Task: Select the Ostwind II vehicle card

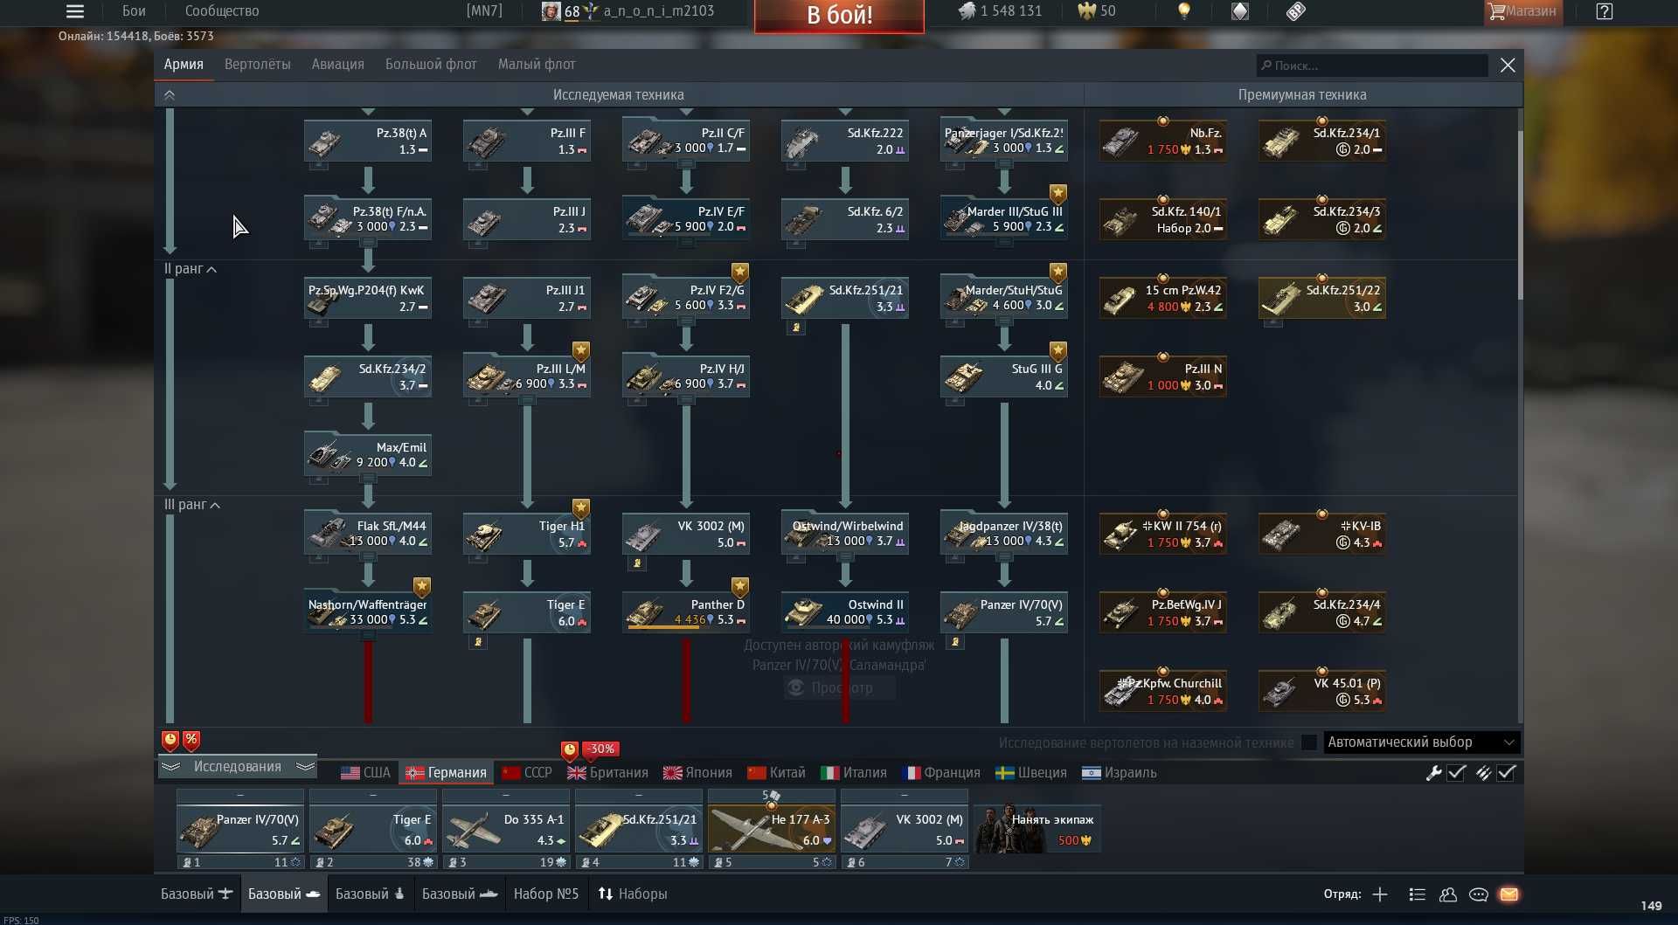Action: (845, 612)
